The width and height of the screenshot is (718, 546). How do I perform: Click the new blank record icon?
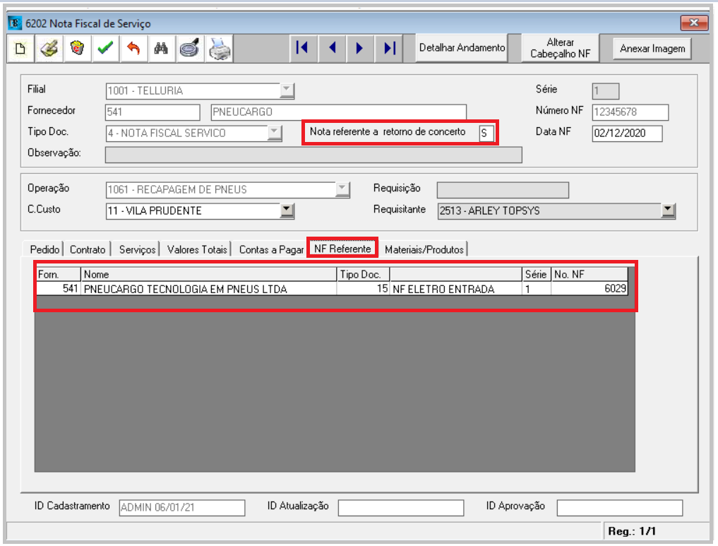point(20,48)
